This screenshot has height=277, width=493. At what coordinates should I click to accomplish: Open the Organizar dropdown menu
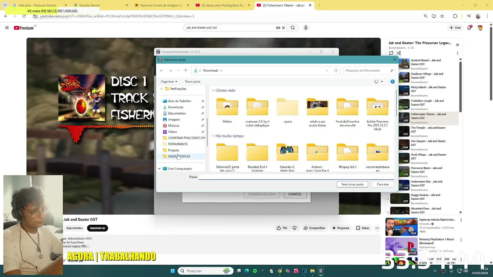(169, 82)
